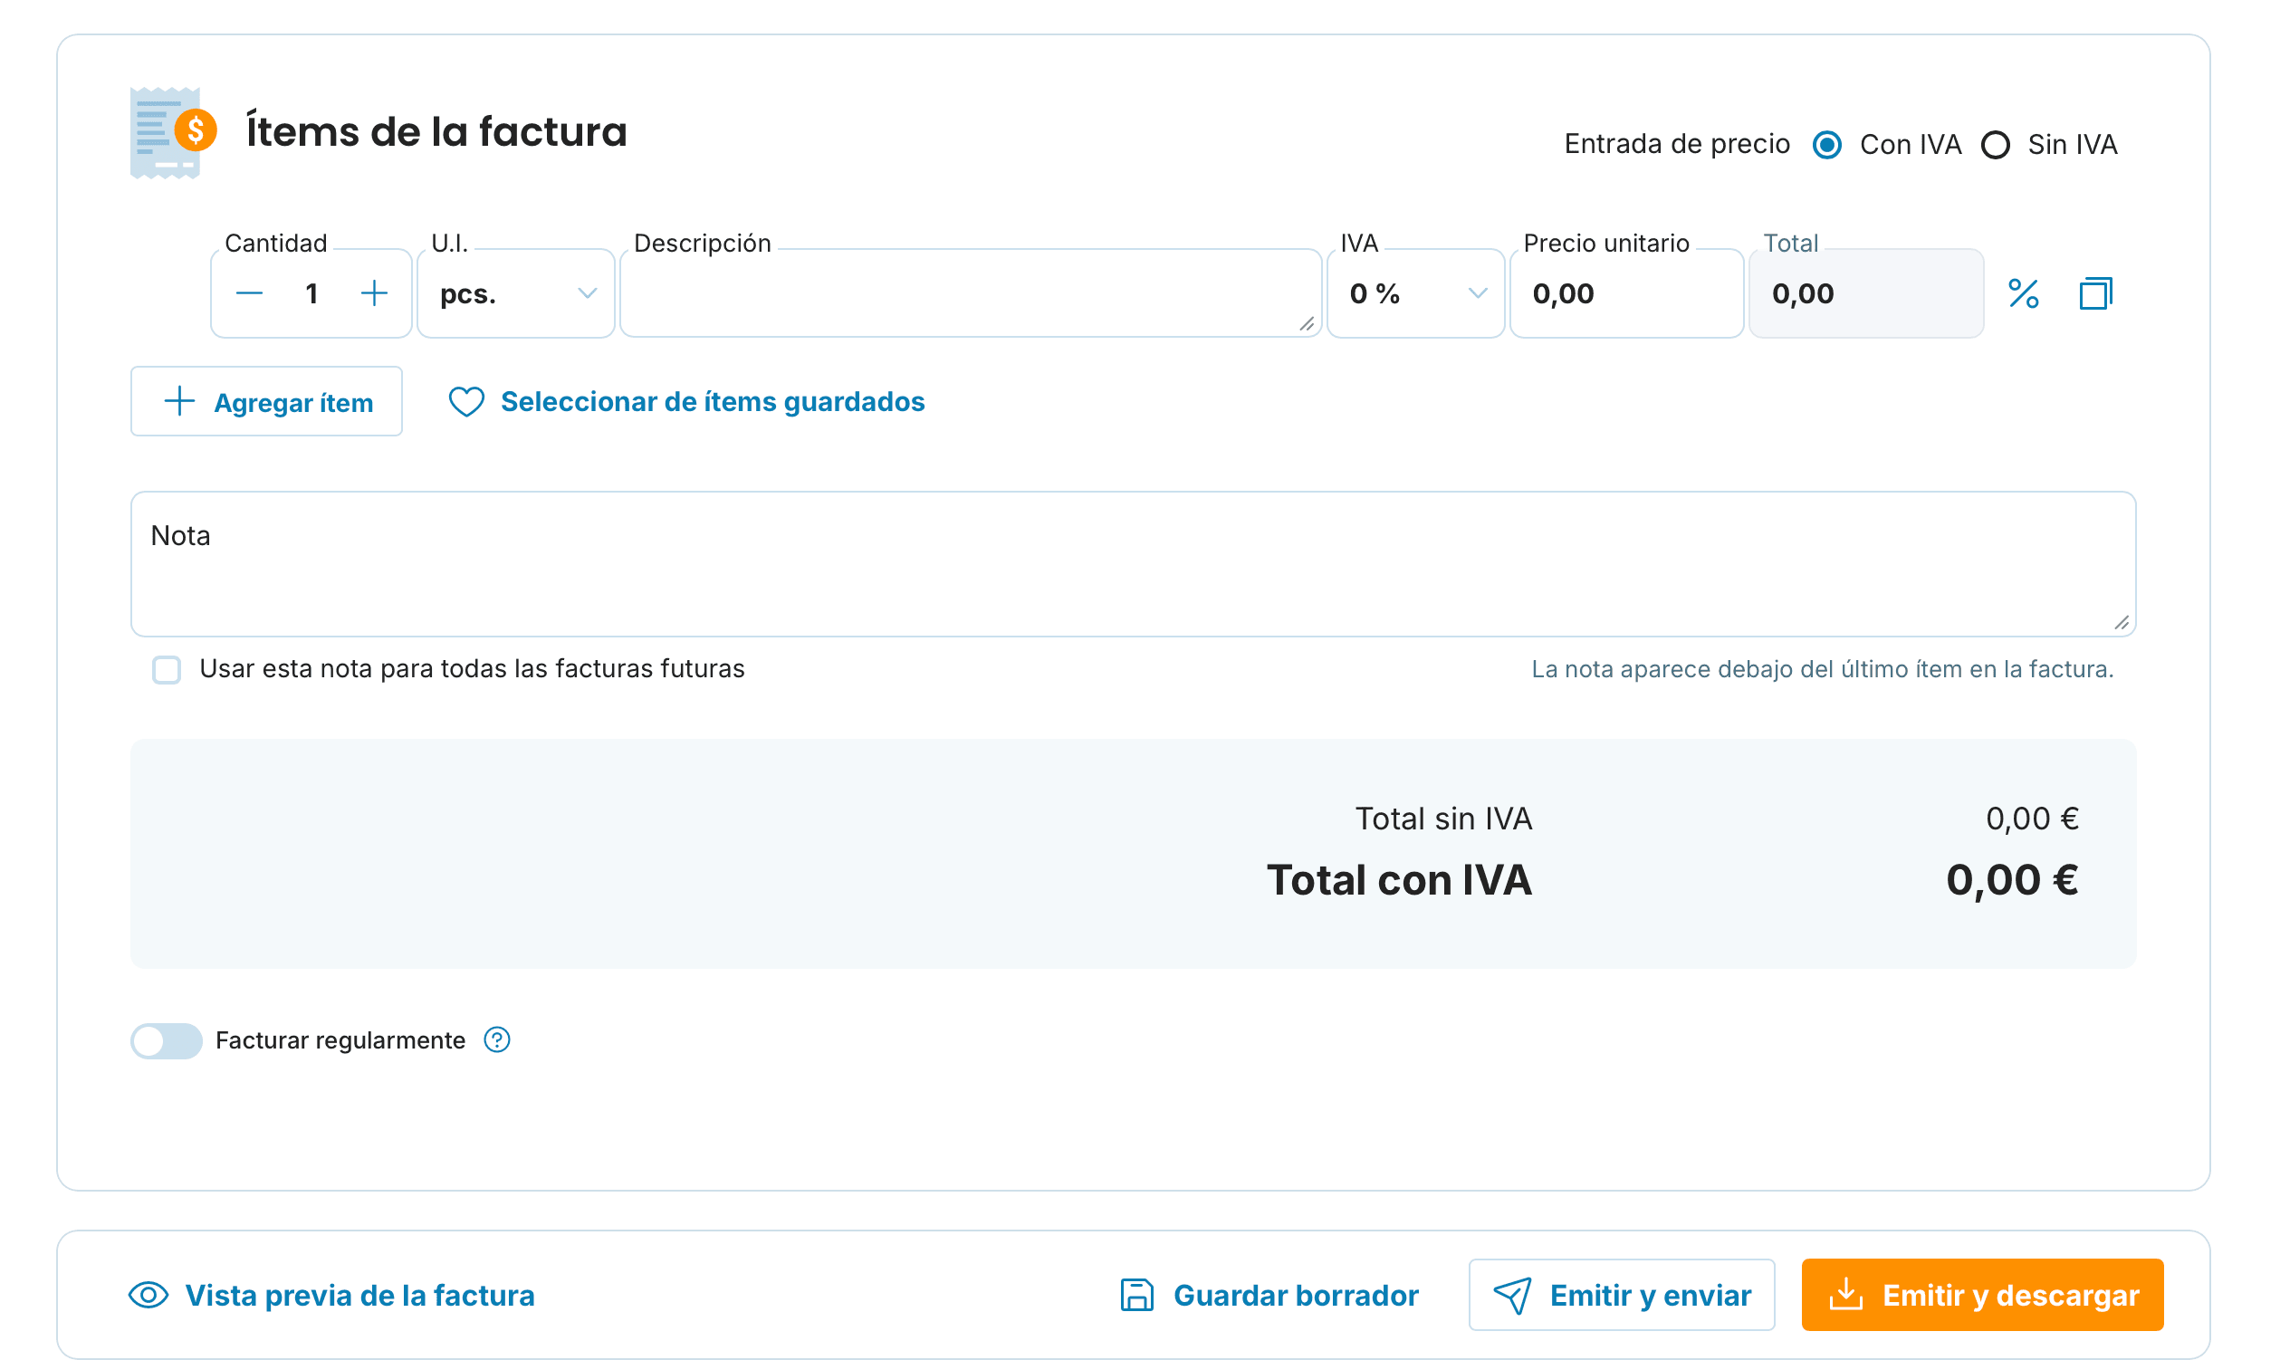Open Vista previa de la factura

[331, 1295]
